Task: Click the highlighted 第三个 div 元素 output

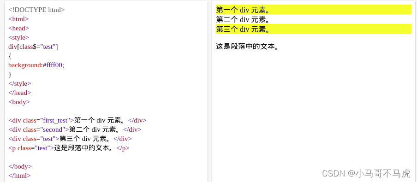Action: click(314, 29)
